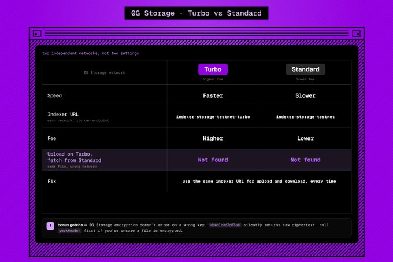393x262 pixels.
Task: Click the left window square icon in titlebar
Action: click(37, 34)
